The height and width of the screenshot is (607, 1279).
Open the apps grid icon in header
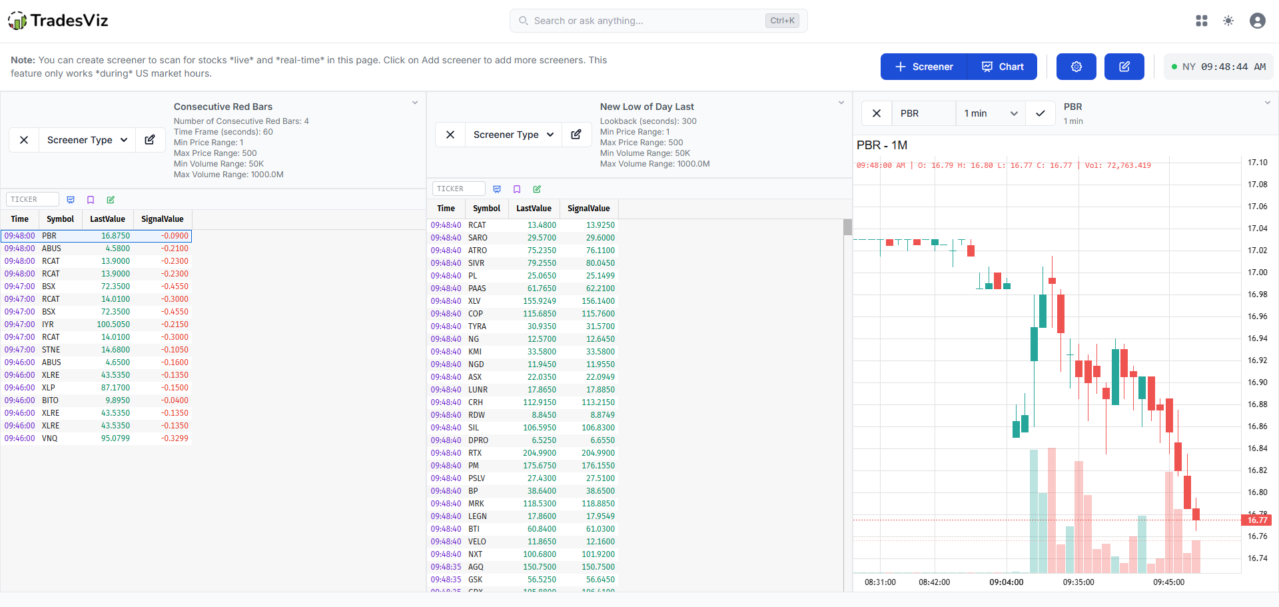(1201, 21)
